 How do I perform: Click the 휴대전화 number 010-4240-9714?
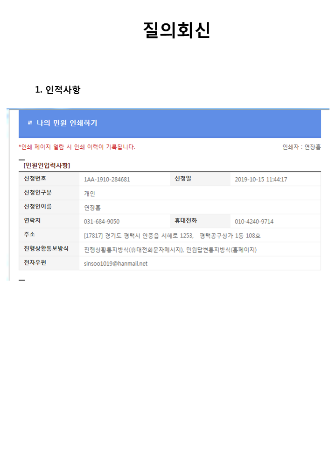254,222
